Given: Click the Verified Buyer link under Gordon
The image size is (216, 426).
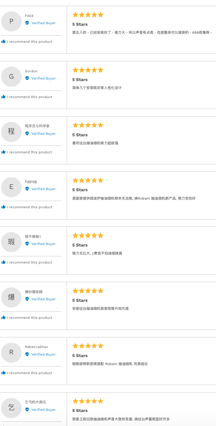Looking at the screenshot, I should [44, 78].
